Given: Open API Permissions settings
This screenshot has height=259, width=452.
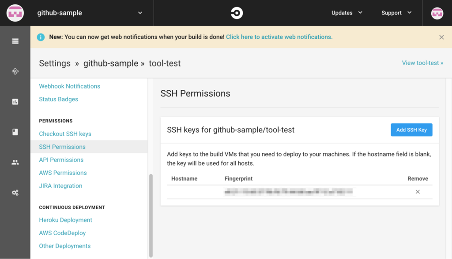Looking at the screenshot, I should 61,160.
